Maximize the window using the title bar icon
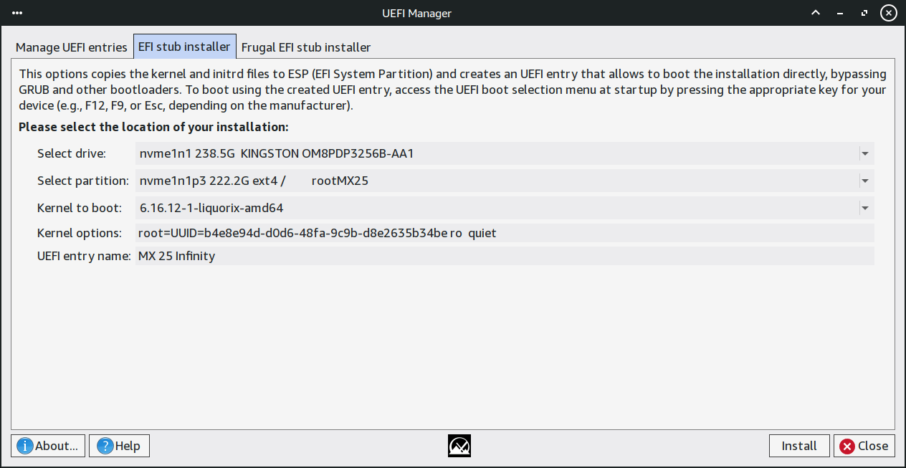Viewport: 906px width, 468px height. [866, 13]
